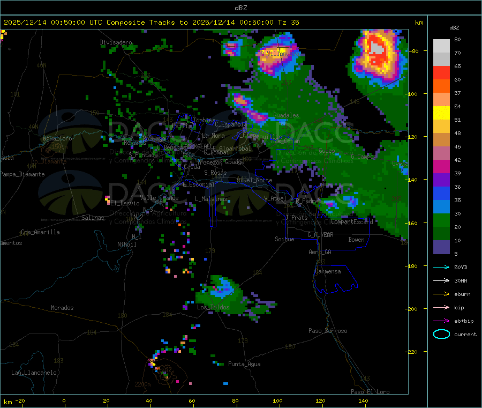Click the Punta_Agua map label
The image size is (482, 408).
[244, 364]
